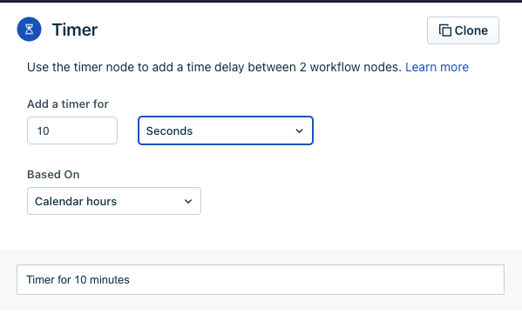The image size is (522, 334).
Task: Click the 'Add a timer for' label
Action: tap(68, 104)
